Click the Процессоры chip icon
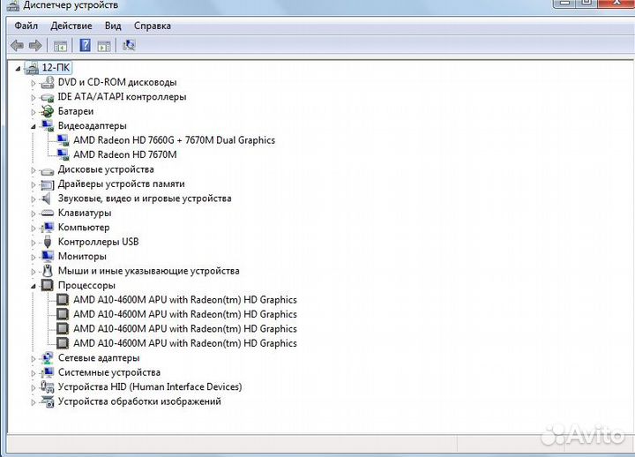Screen dimensions: 635x457 click(x=48, y=285)
